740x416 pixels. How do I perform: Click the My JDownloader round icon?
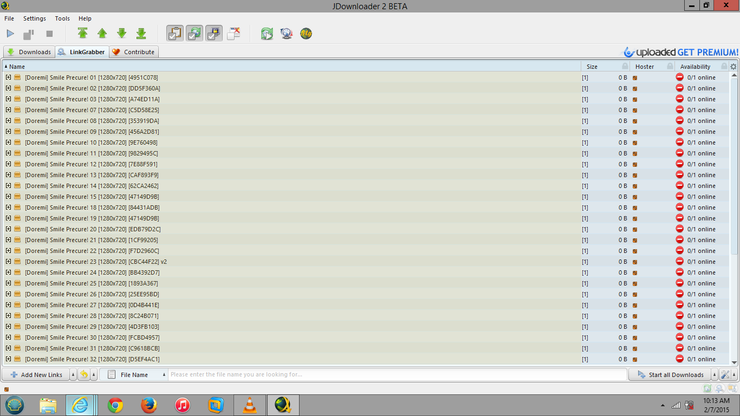(306, 34)
